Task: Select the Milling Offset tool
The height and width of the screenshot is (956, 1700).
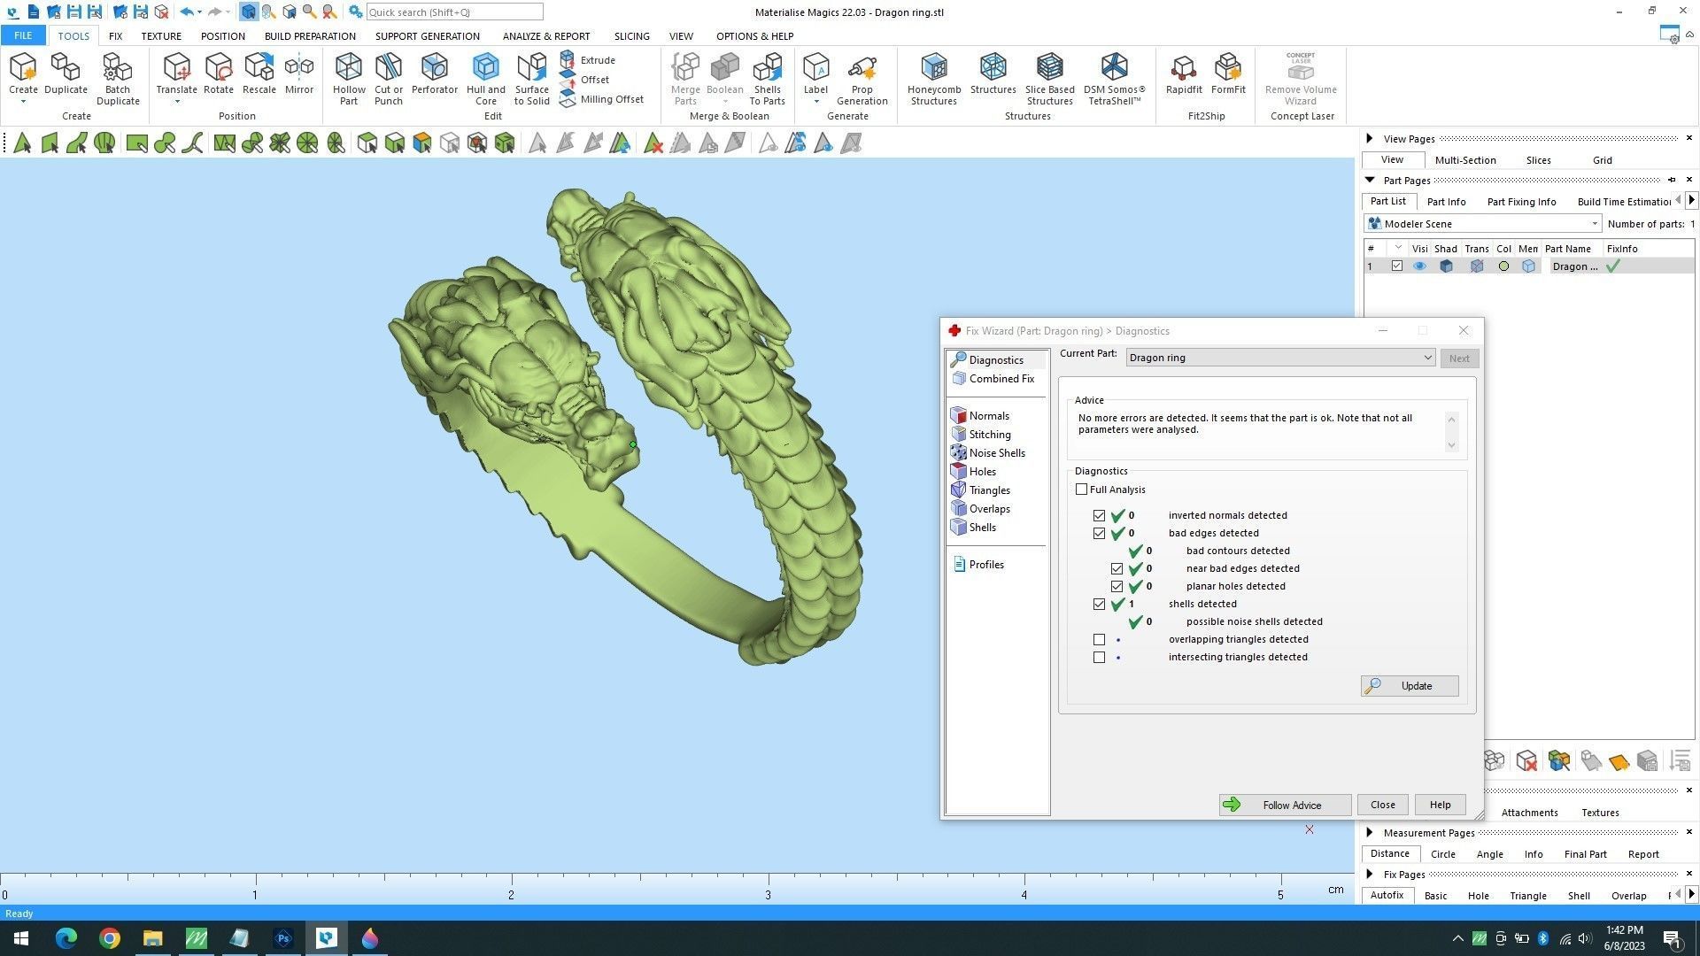Action: [x=602, y=99]
